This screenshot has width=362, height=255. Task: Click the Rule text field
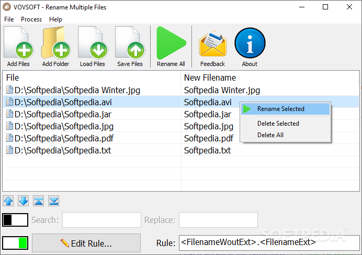[x=269, y=243]
